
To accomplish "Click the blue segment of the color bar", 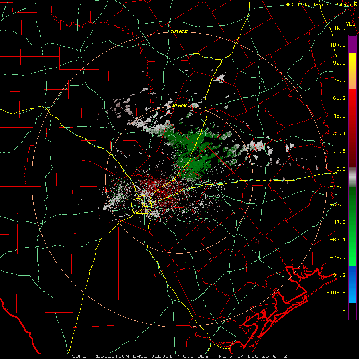I will point(352,284).
